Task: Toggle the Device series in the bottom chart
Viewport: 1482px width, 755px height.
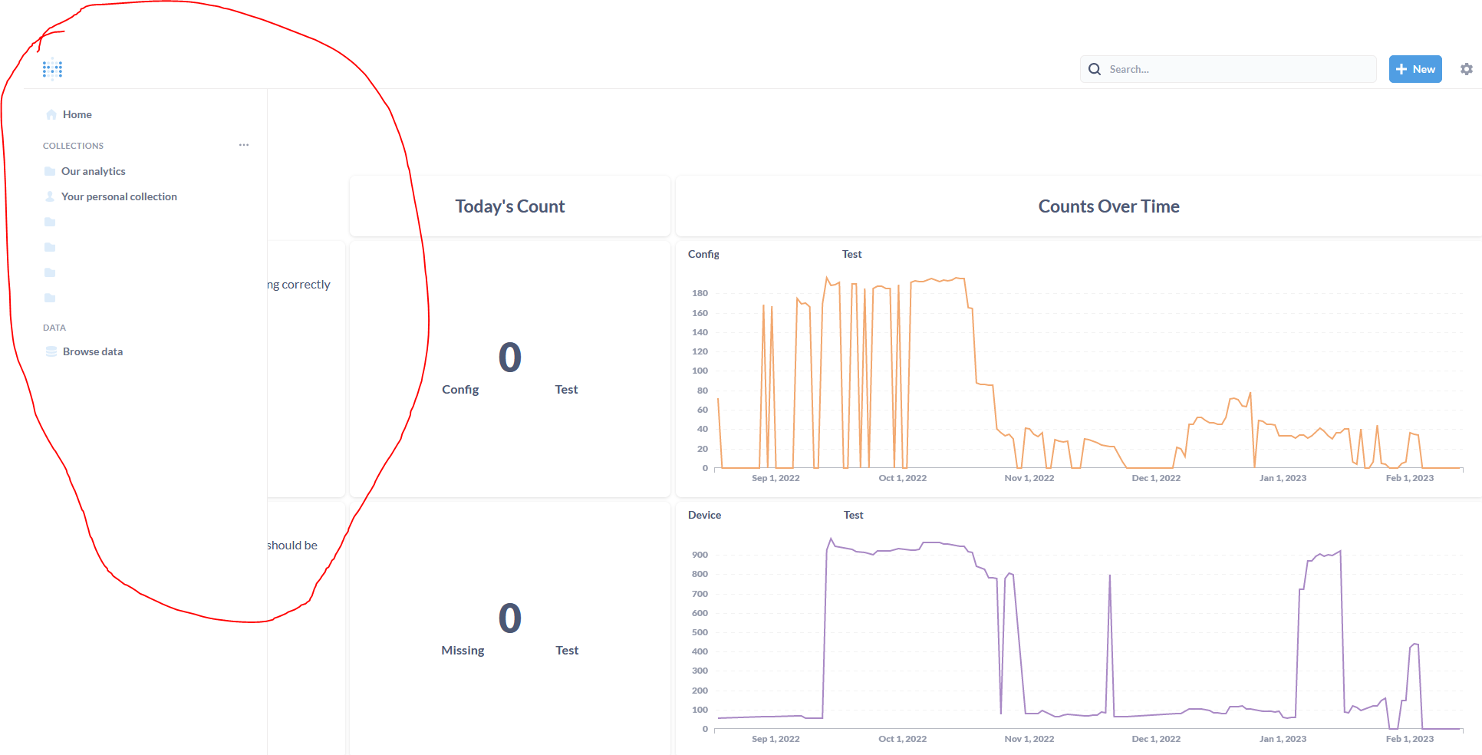Action: pyautogui.click(x=704, y=515)
